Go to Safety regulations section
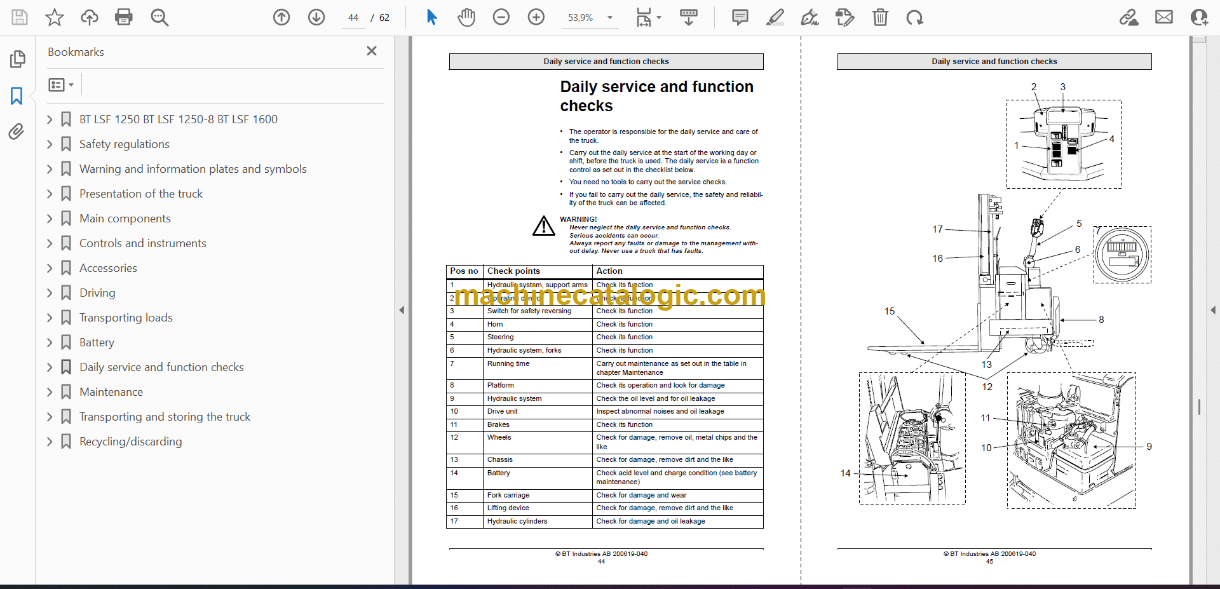Image resolution: width=1220 pixels, height=589 pixels. pos(125,144)
